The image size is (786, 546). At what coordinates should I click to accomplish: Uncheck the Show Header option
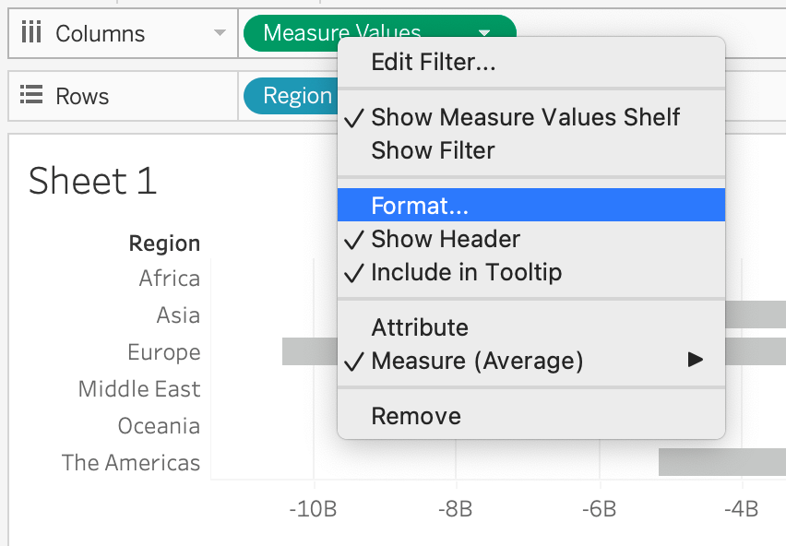pyautogui.click(x=446, y=240)
